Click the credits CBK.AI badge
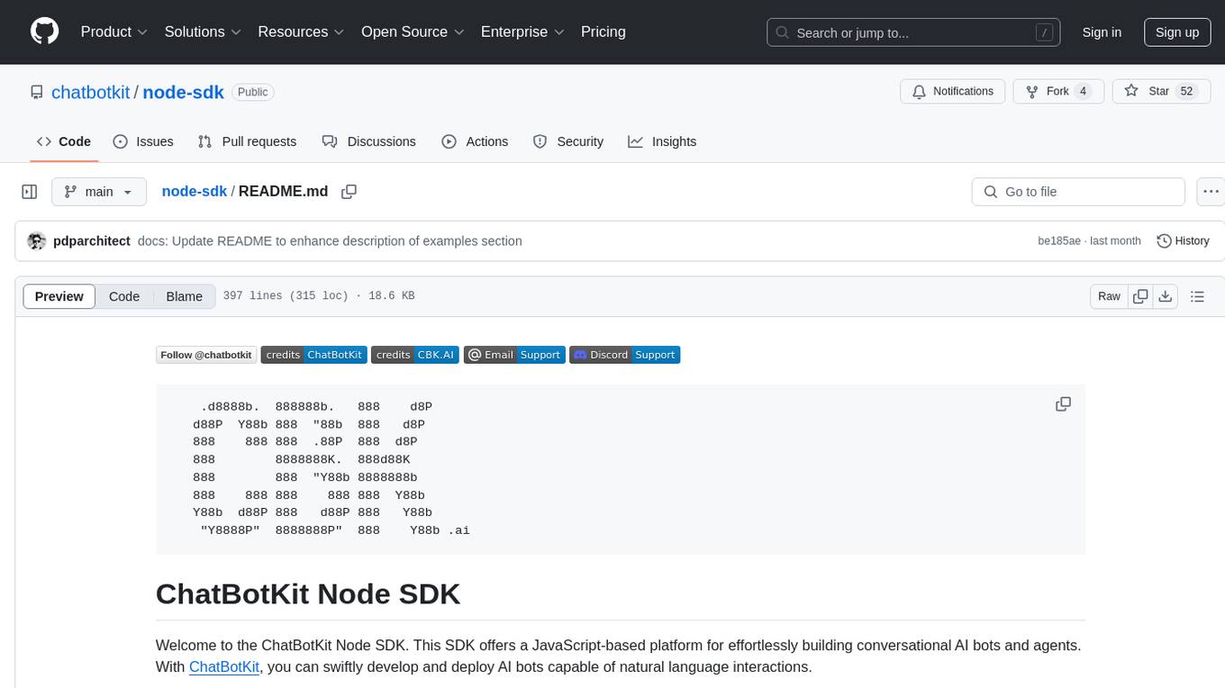Image resolution: width=1225 pixels, height=688 pixels. (415, 355)
